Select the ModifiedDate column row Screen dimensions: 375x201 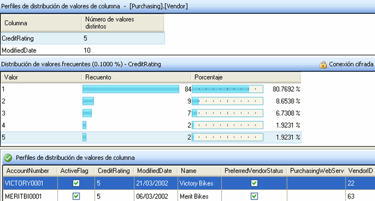click(83, 50)
